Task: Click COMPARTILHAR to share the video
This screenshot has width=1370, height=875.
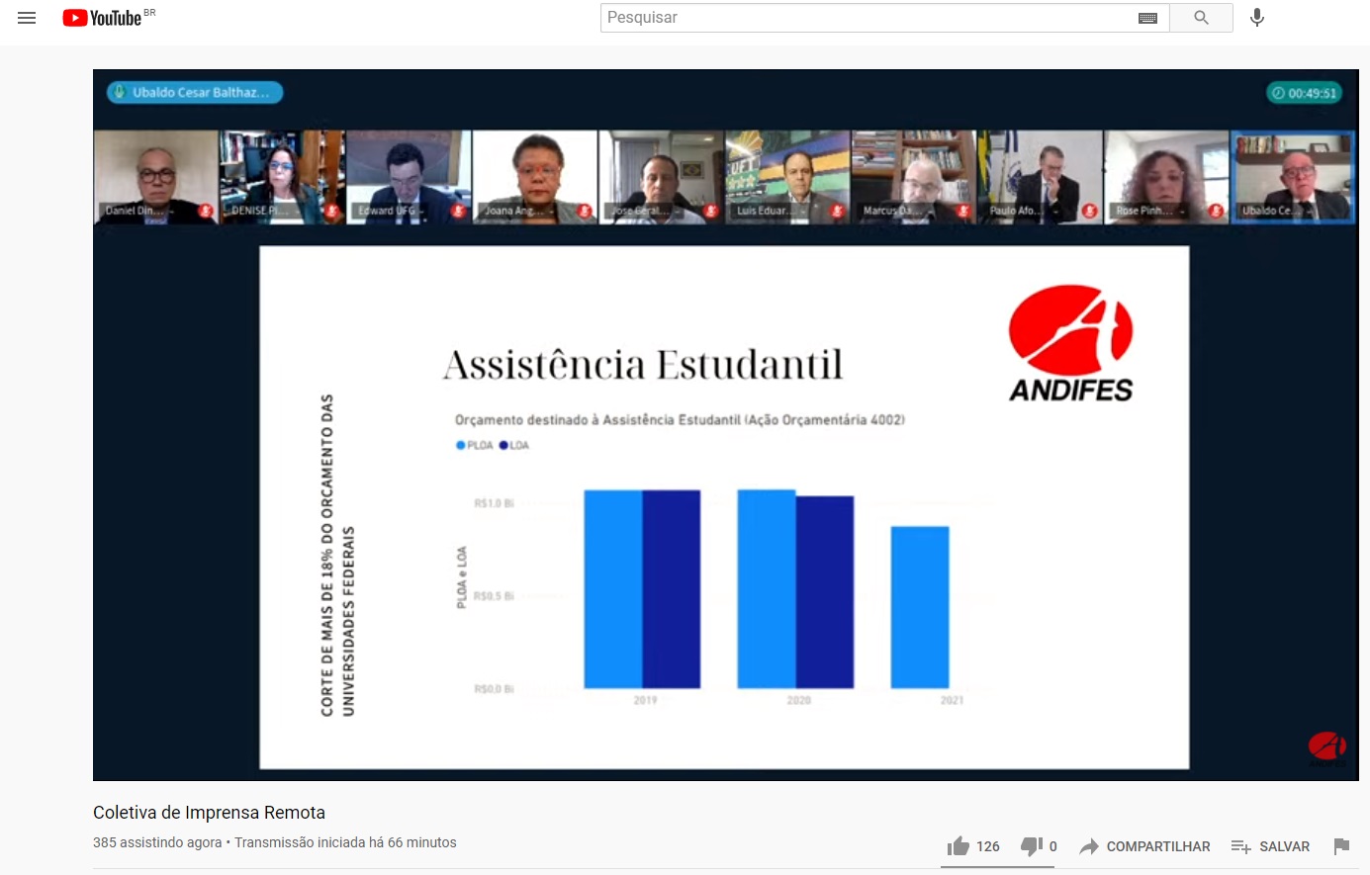Action: [1144, 846]
